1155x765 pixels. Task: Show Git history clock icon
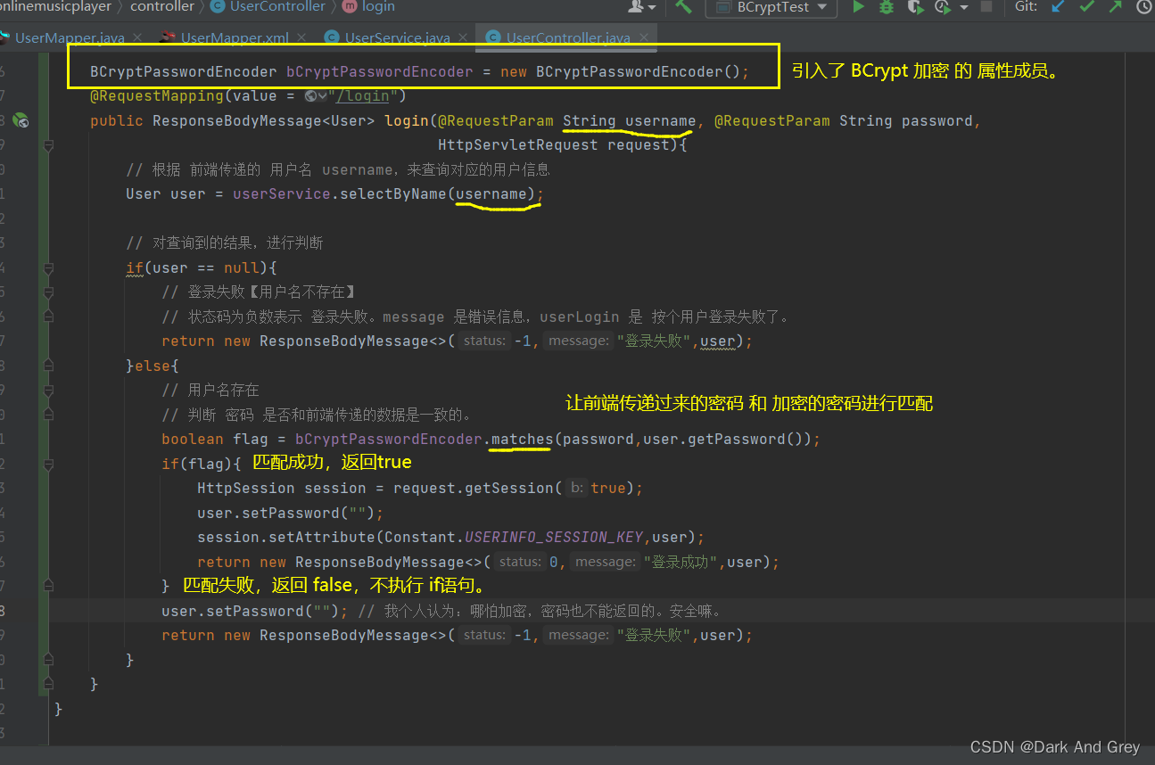[x=1144, y=7]
